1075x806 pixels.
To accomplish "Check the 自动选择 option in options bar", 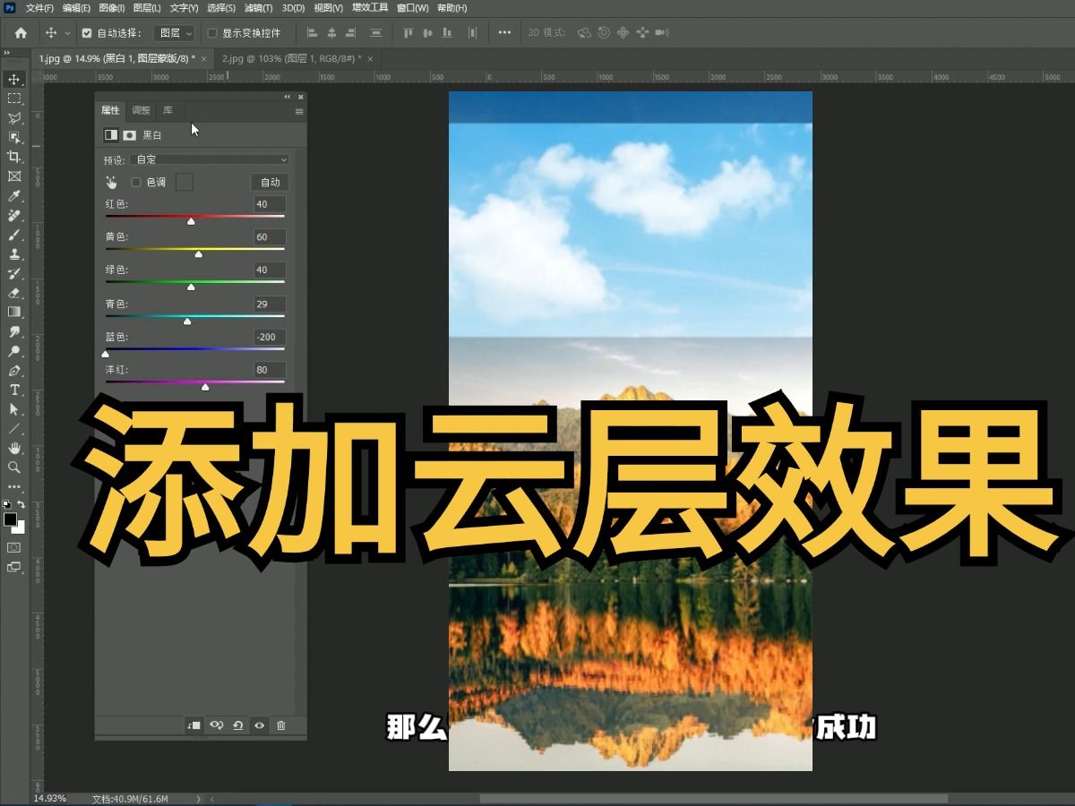I will [x=85, y=33].
